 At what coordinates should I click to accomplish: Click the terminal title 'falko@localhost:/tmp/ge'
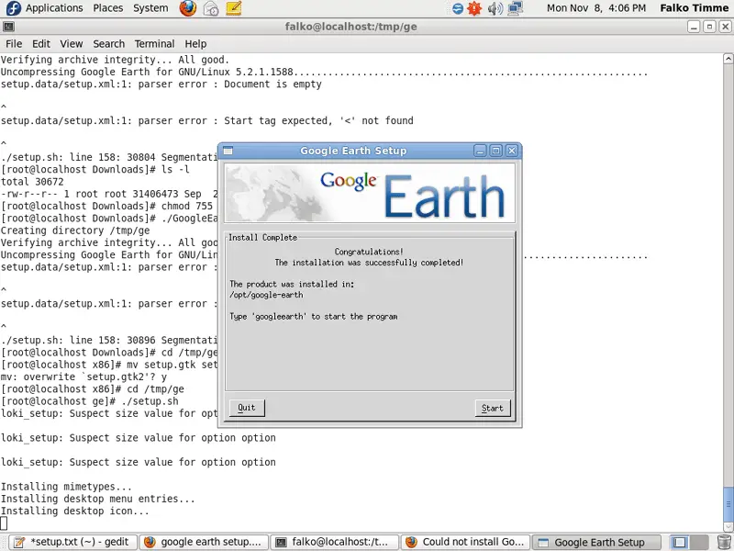(x=351, y=27)
